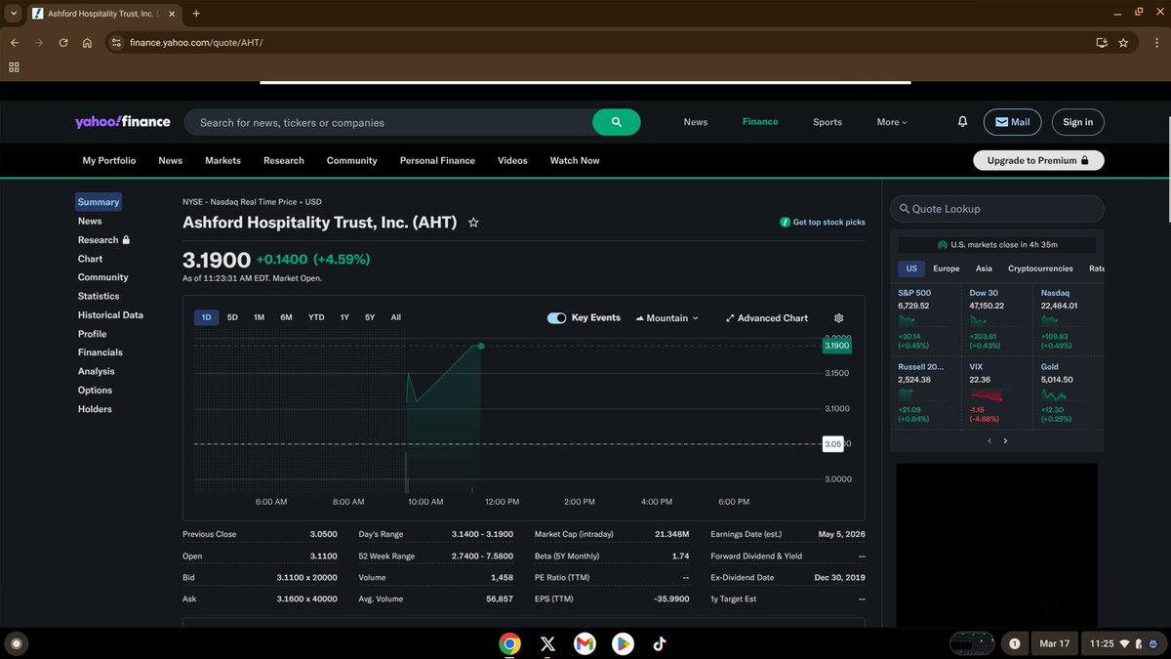Open Personal Finance menu item

click(x=437, y=160)
